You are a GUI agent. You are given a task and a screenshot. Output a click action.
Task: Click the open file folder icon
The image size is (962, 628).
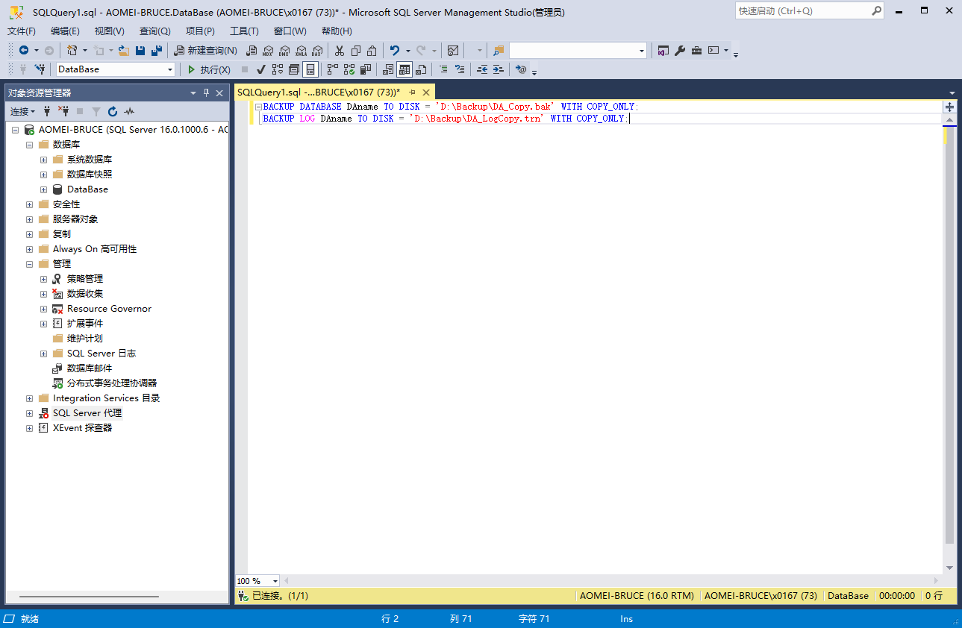click(x=123, y=50)
